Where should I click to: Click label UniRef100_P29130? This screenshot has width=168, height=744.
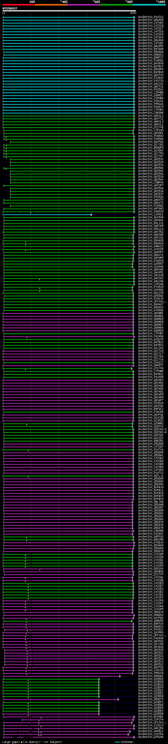coord(151,299)
